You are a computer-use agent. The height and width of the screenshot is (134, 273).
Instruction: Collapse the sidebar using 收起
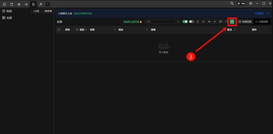click(7, 11)
